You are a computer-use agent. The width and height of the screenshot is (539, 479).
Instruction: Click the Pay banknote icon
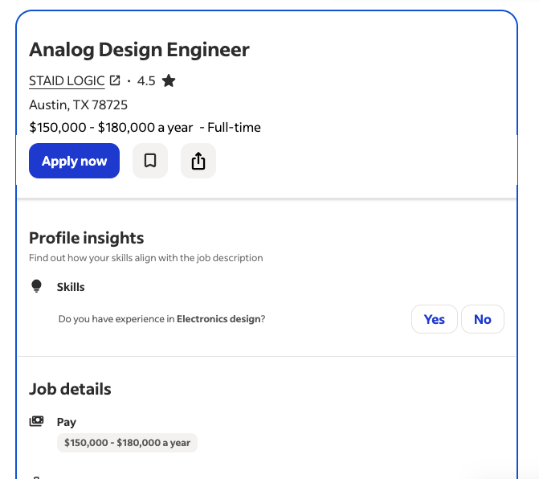click(x=36, y=421)
